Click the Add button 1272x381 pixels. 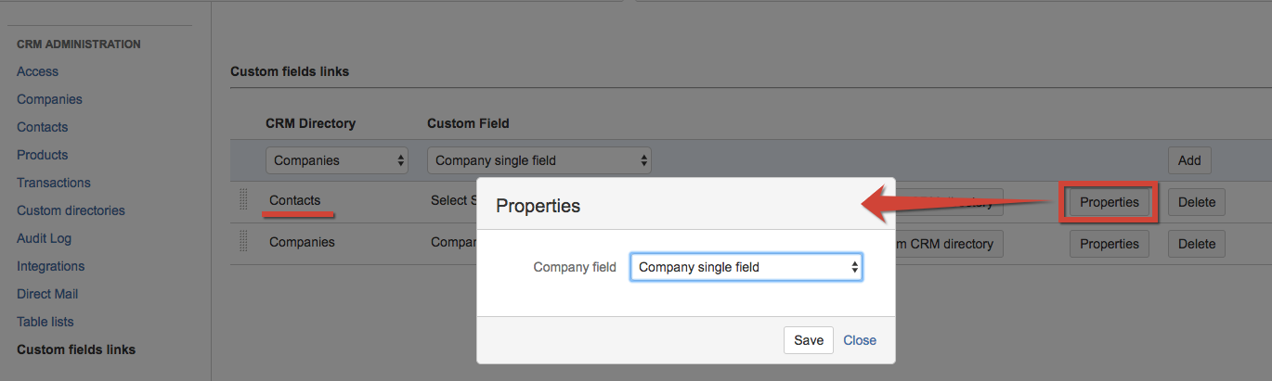tap(1188, 160)
